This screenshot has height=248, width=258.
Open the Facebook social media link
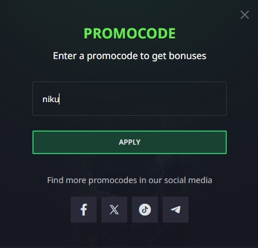pyautogui.click(x=84, y=210)
